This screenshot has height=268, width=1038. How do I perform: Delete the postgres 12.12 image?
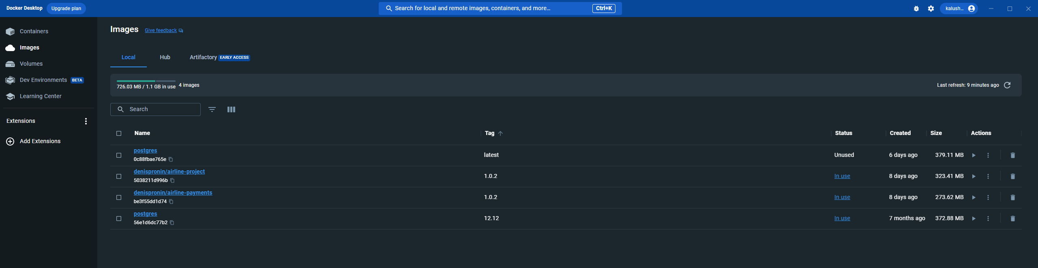point(1013,219)
